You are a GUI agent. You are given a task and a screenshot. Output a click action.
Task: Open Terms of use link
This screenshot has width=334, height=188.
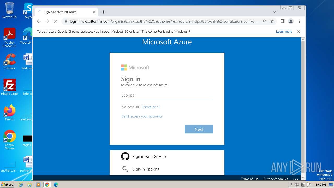(x=249, y=179)
